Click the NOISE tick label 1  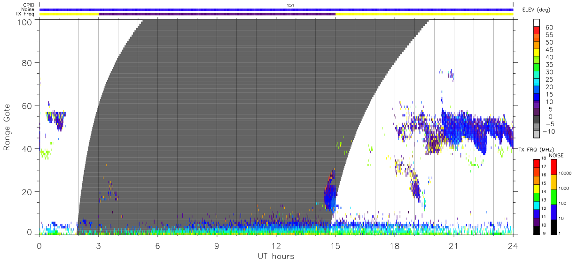click(561, 233)
